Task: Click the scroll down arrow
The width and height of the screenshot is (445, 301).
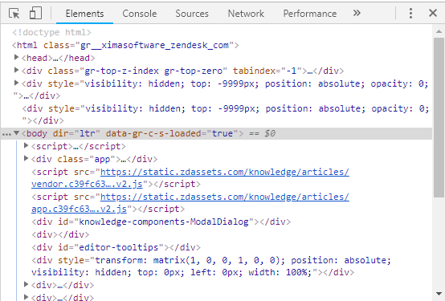Action: (x=439, y=294)
